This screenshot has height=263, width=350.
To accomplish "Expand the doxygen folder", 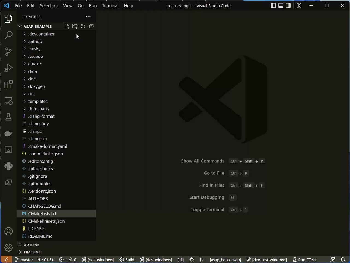I will pyautogui.click(x=56, y=86).
